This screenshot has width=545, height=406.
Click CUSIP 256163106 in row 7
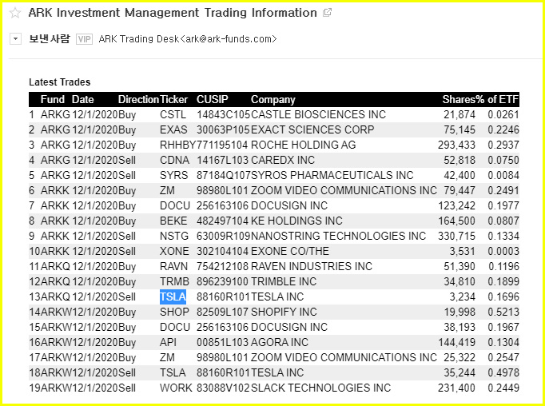(x=222, y=205)
